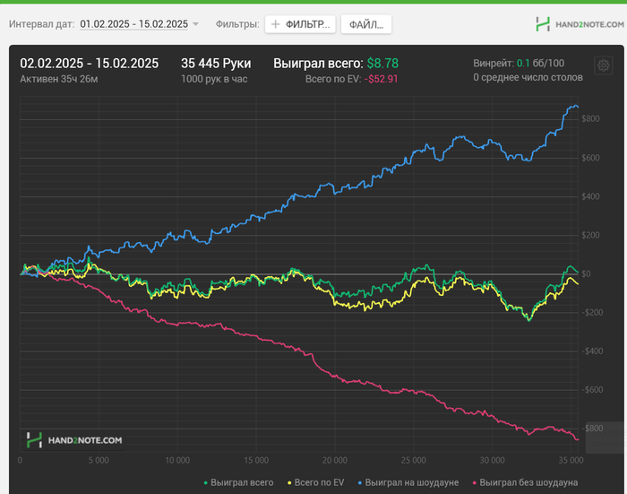Toggle the Выиграл без шоудауна legend series
627x494 pixels.
pyautogui.click(x=525, y=482)
